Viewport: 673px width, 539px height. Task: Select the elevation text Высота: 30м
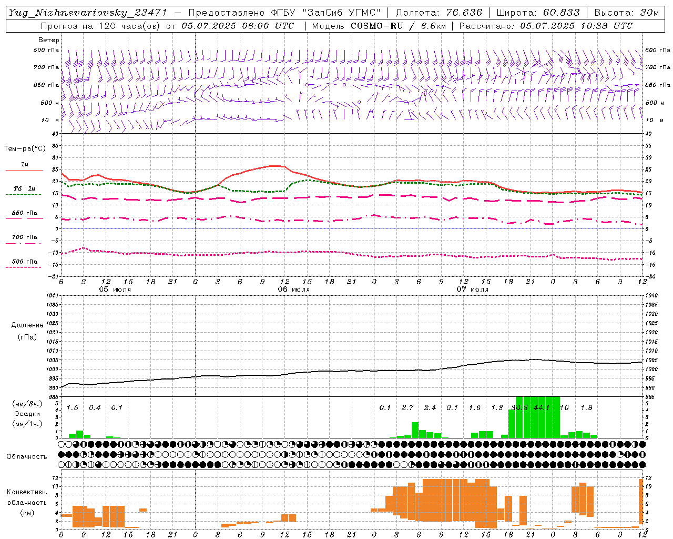click(626, 13)
